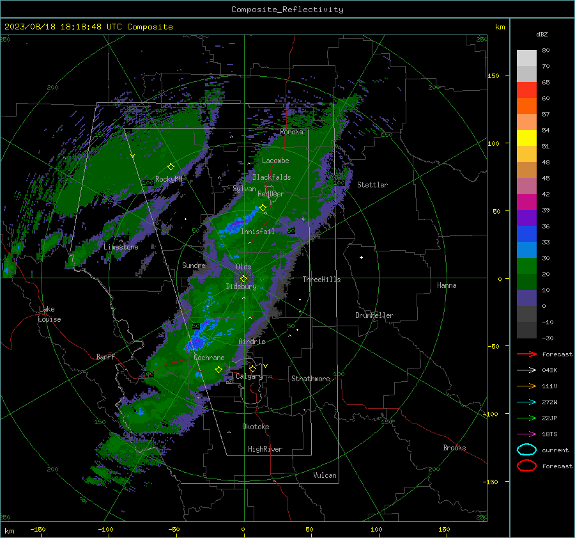Click the red forecast ellipse legend icon
Viewport: 575px width, 538px height.
[526, 466]
